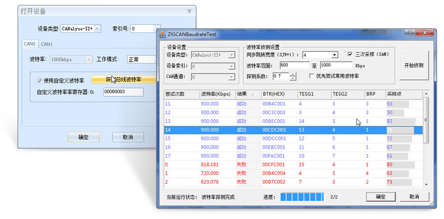Sort by 尝试次数 column header
Viewport: 444px width, 219px height.
click(182, 94)
